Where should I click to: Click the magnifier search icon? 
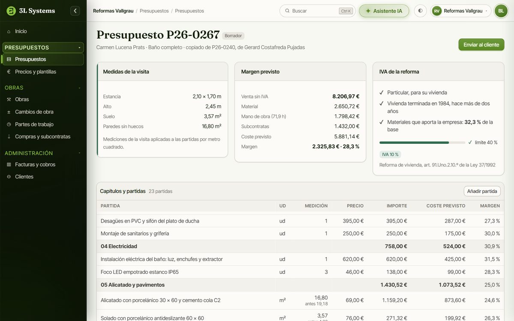pos(287,11)
